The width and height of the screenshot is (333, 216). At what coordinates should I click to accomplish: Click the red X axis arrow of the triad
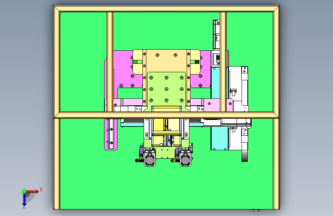(x=32, y=191)
